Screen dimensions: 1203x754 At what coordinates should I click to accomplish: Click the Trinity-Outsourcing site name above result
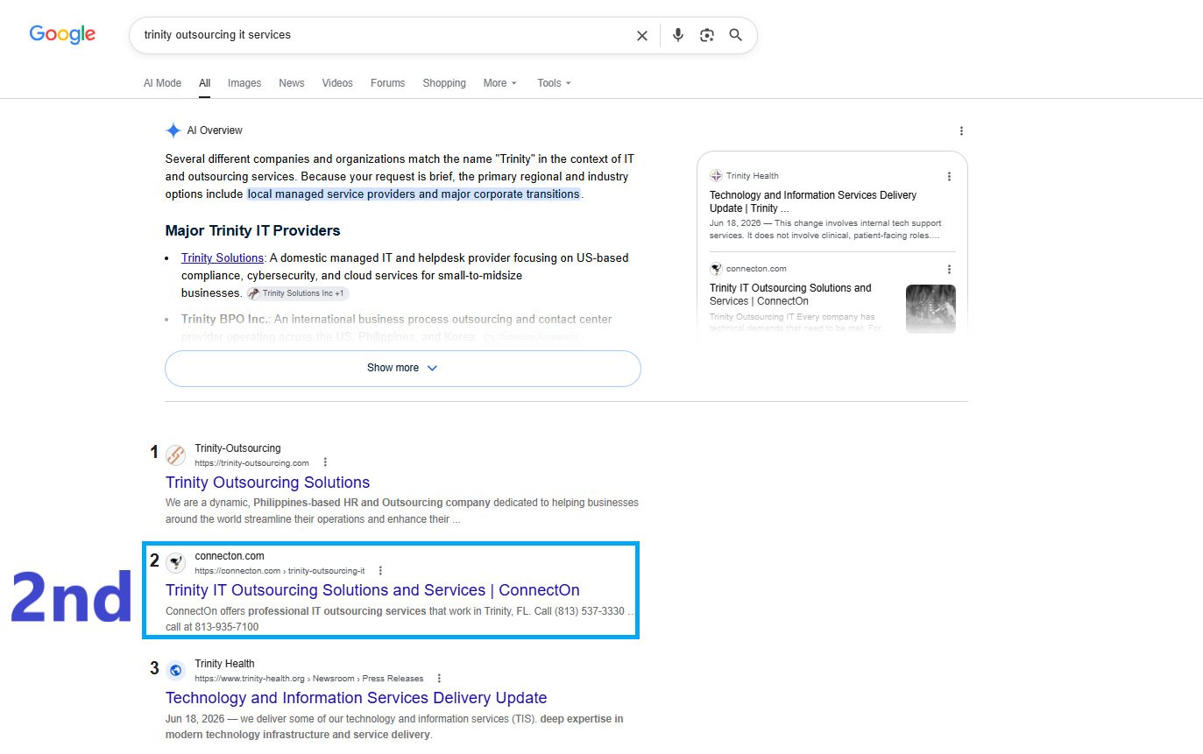[x=237, y=448]
